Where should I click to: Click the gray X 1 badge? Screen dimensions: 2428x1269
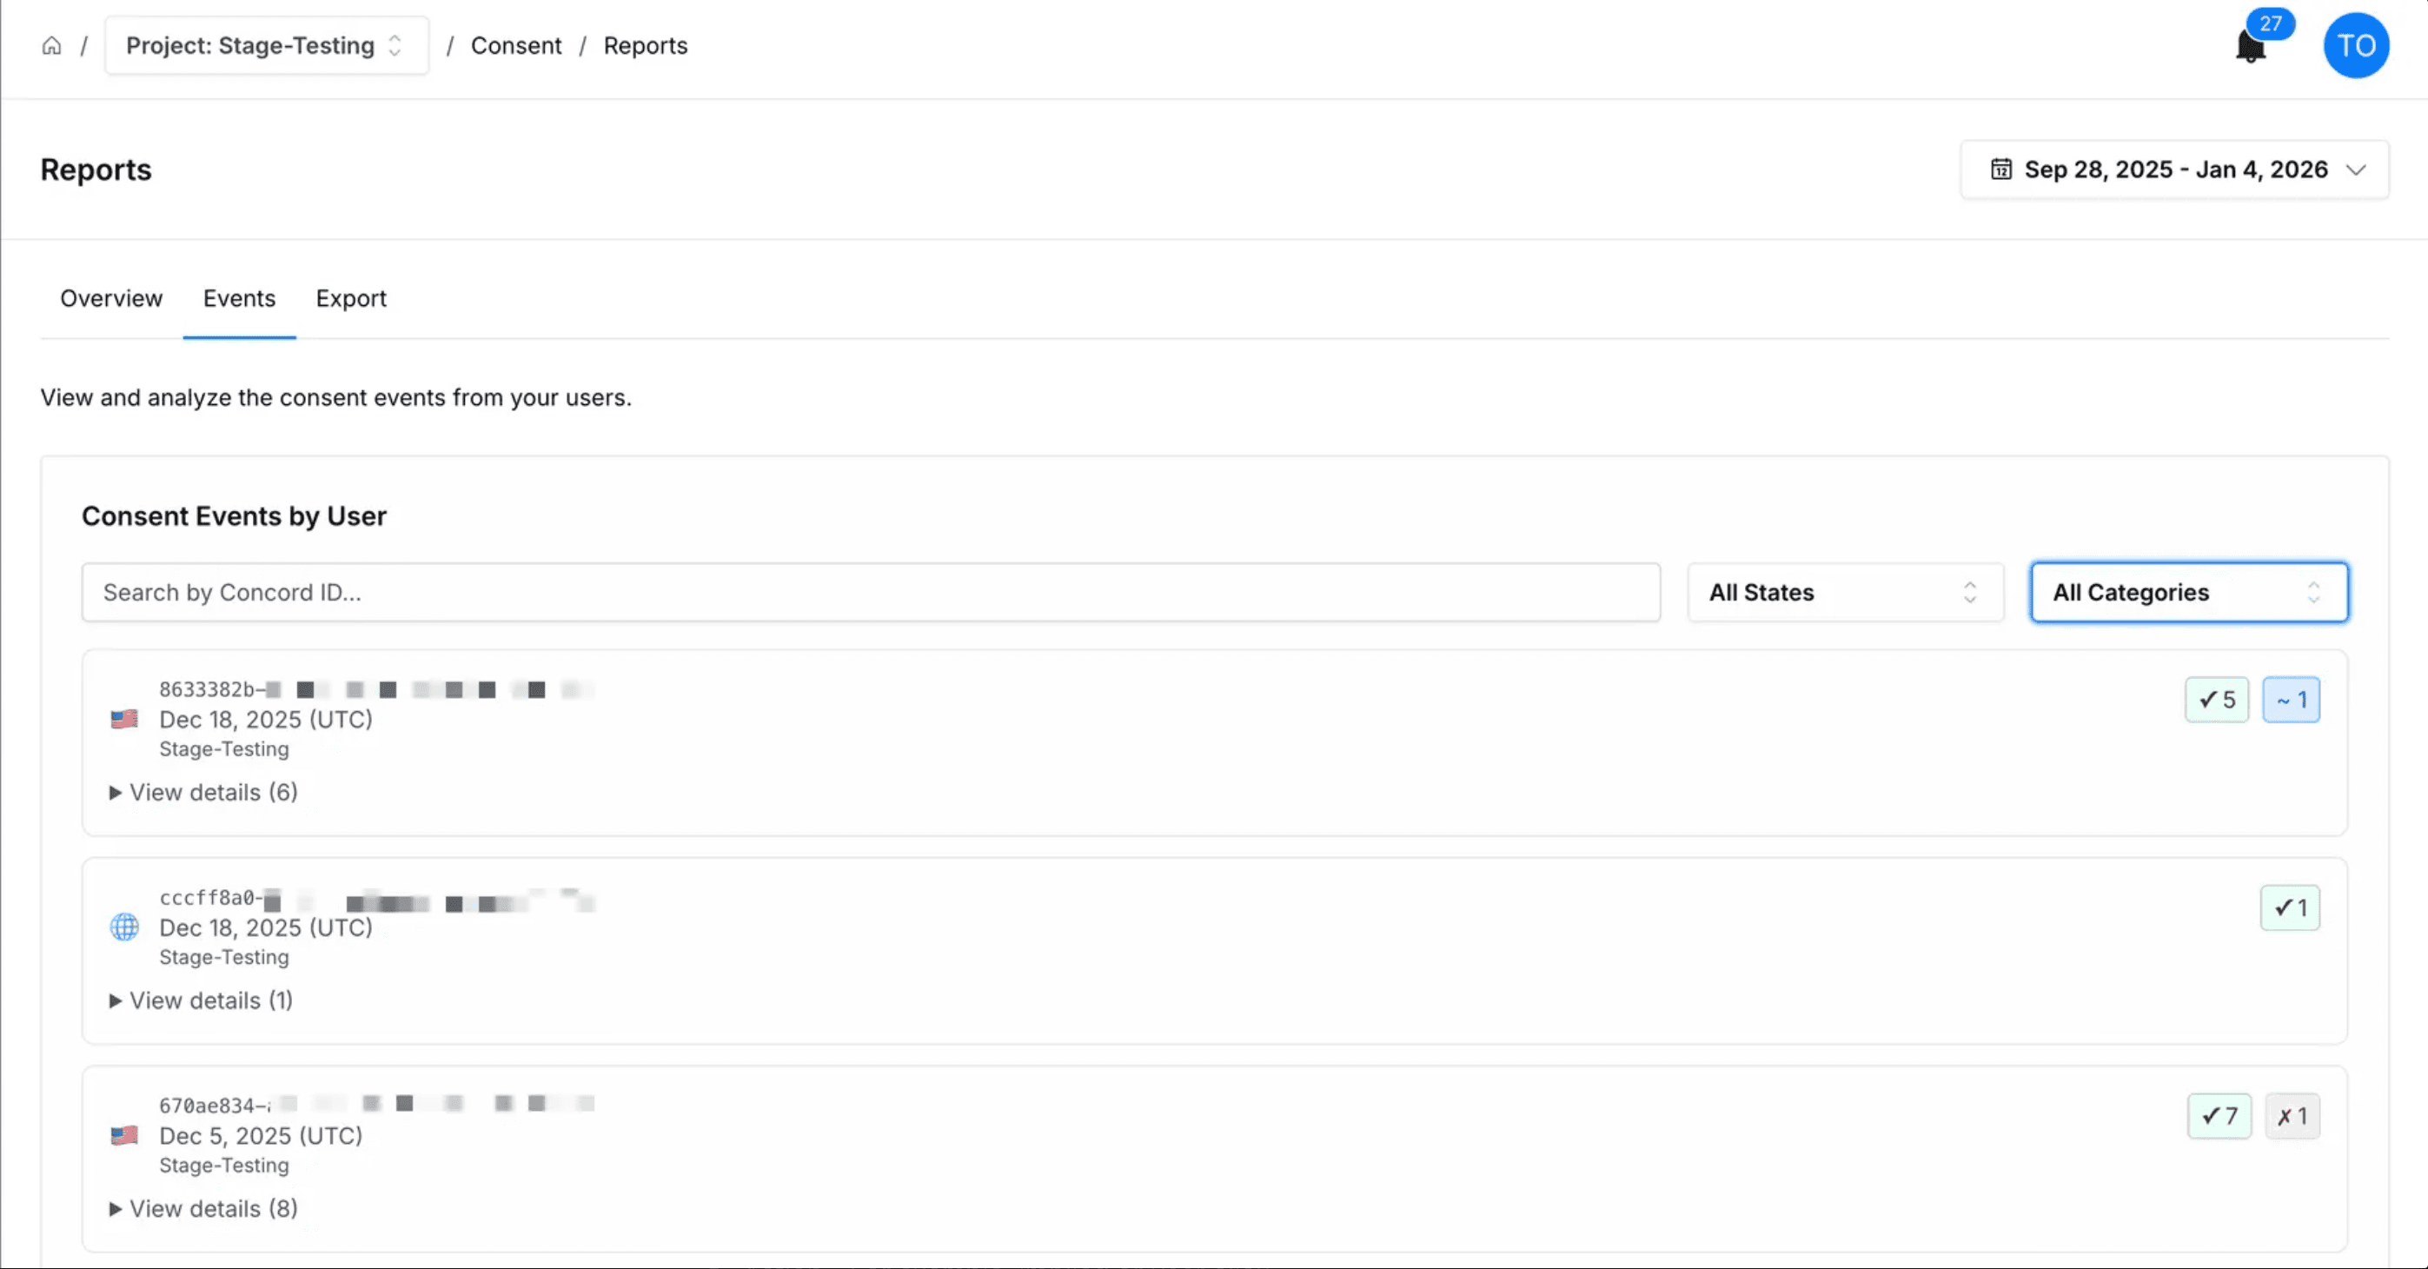click(x=2292, y=1116)
